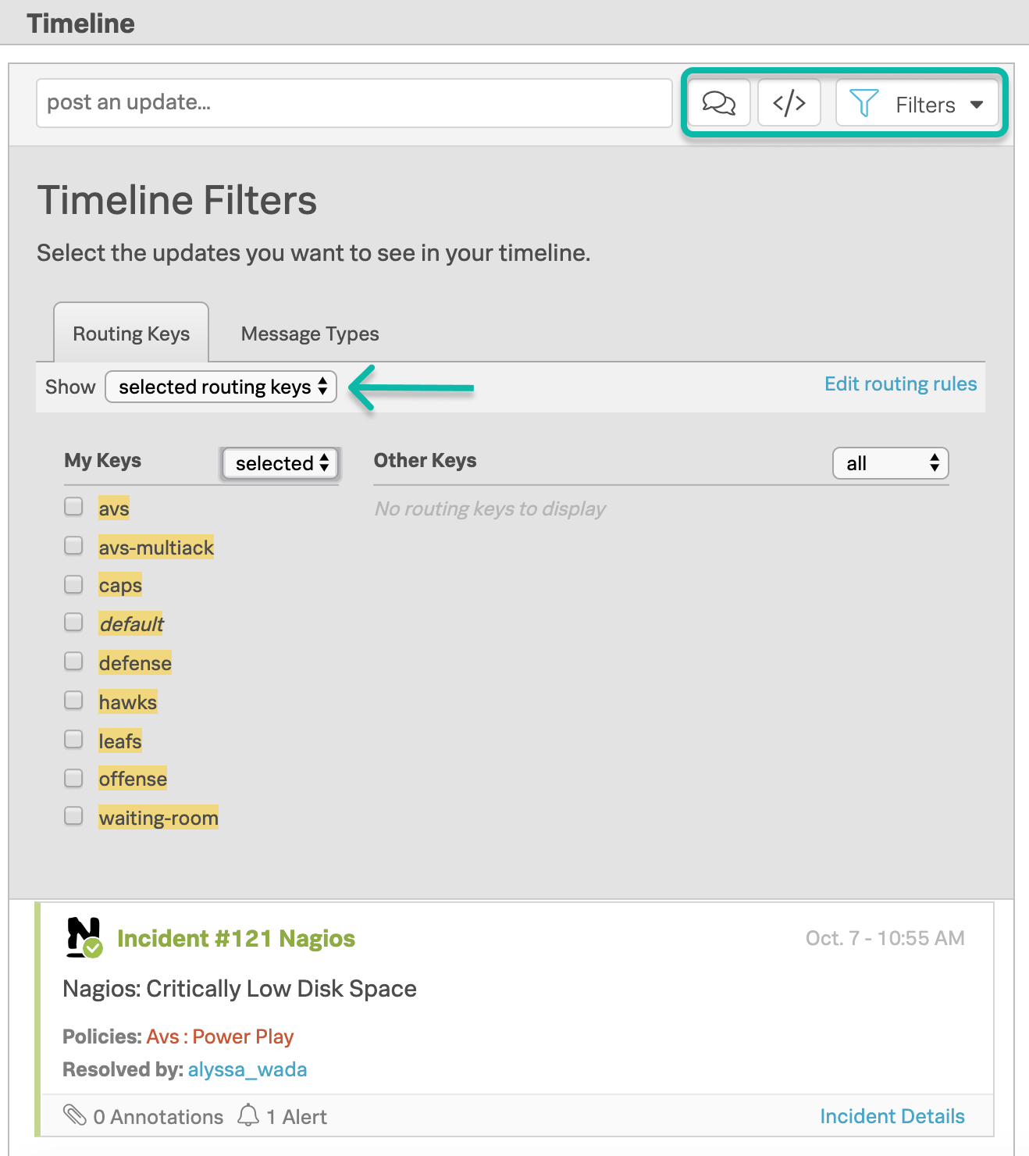Switch to the Message Types tab
1029x1156 pixels.
(309, 334)
